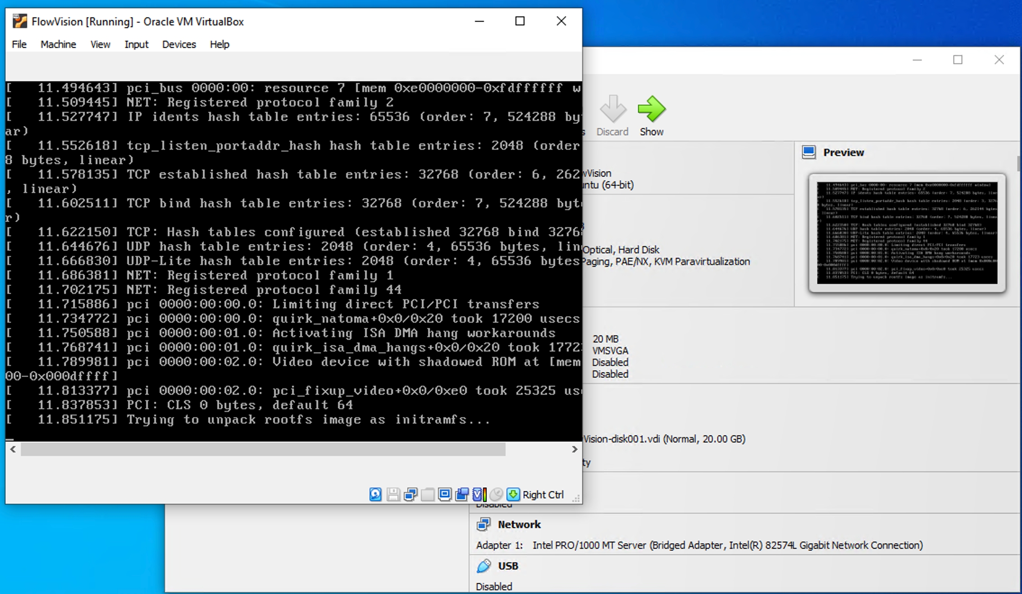This screenshot has height=594, width=1022.
Task: Click the mouse integration status icon
Action: (x=496, y=494)
